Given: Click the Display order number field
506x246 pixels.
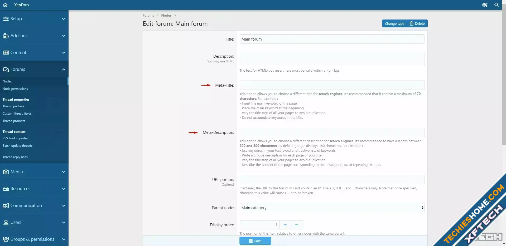Looking at the screenshot, I should click(x=259, y=225).
